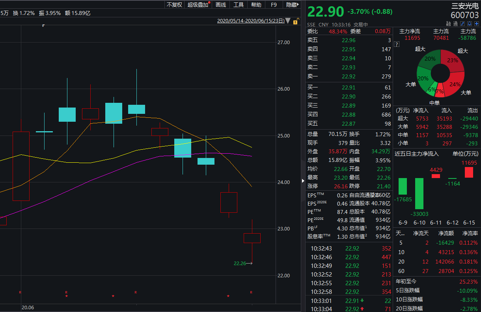
Task: Open the bell price alert icon
Action: pos(470,24)
